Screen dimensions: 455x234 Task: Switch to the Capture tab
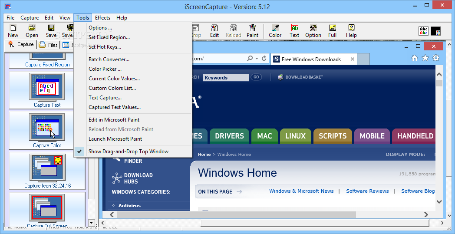[21, 44]
